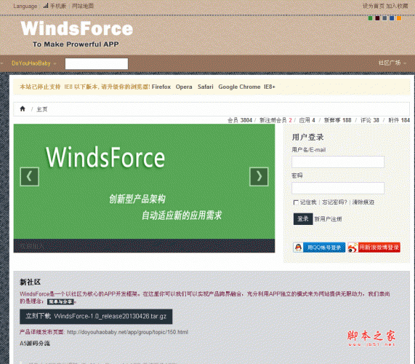Viewport: 415px width, 364px height.
Task: Open the Firefox browser link
Action: [161, 87]
